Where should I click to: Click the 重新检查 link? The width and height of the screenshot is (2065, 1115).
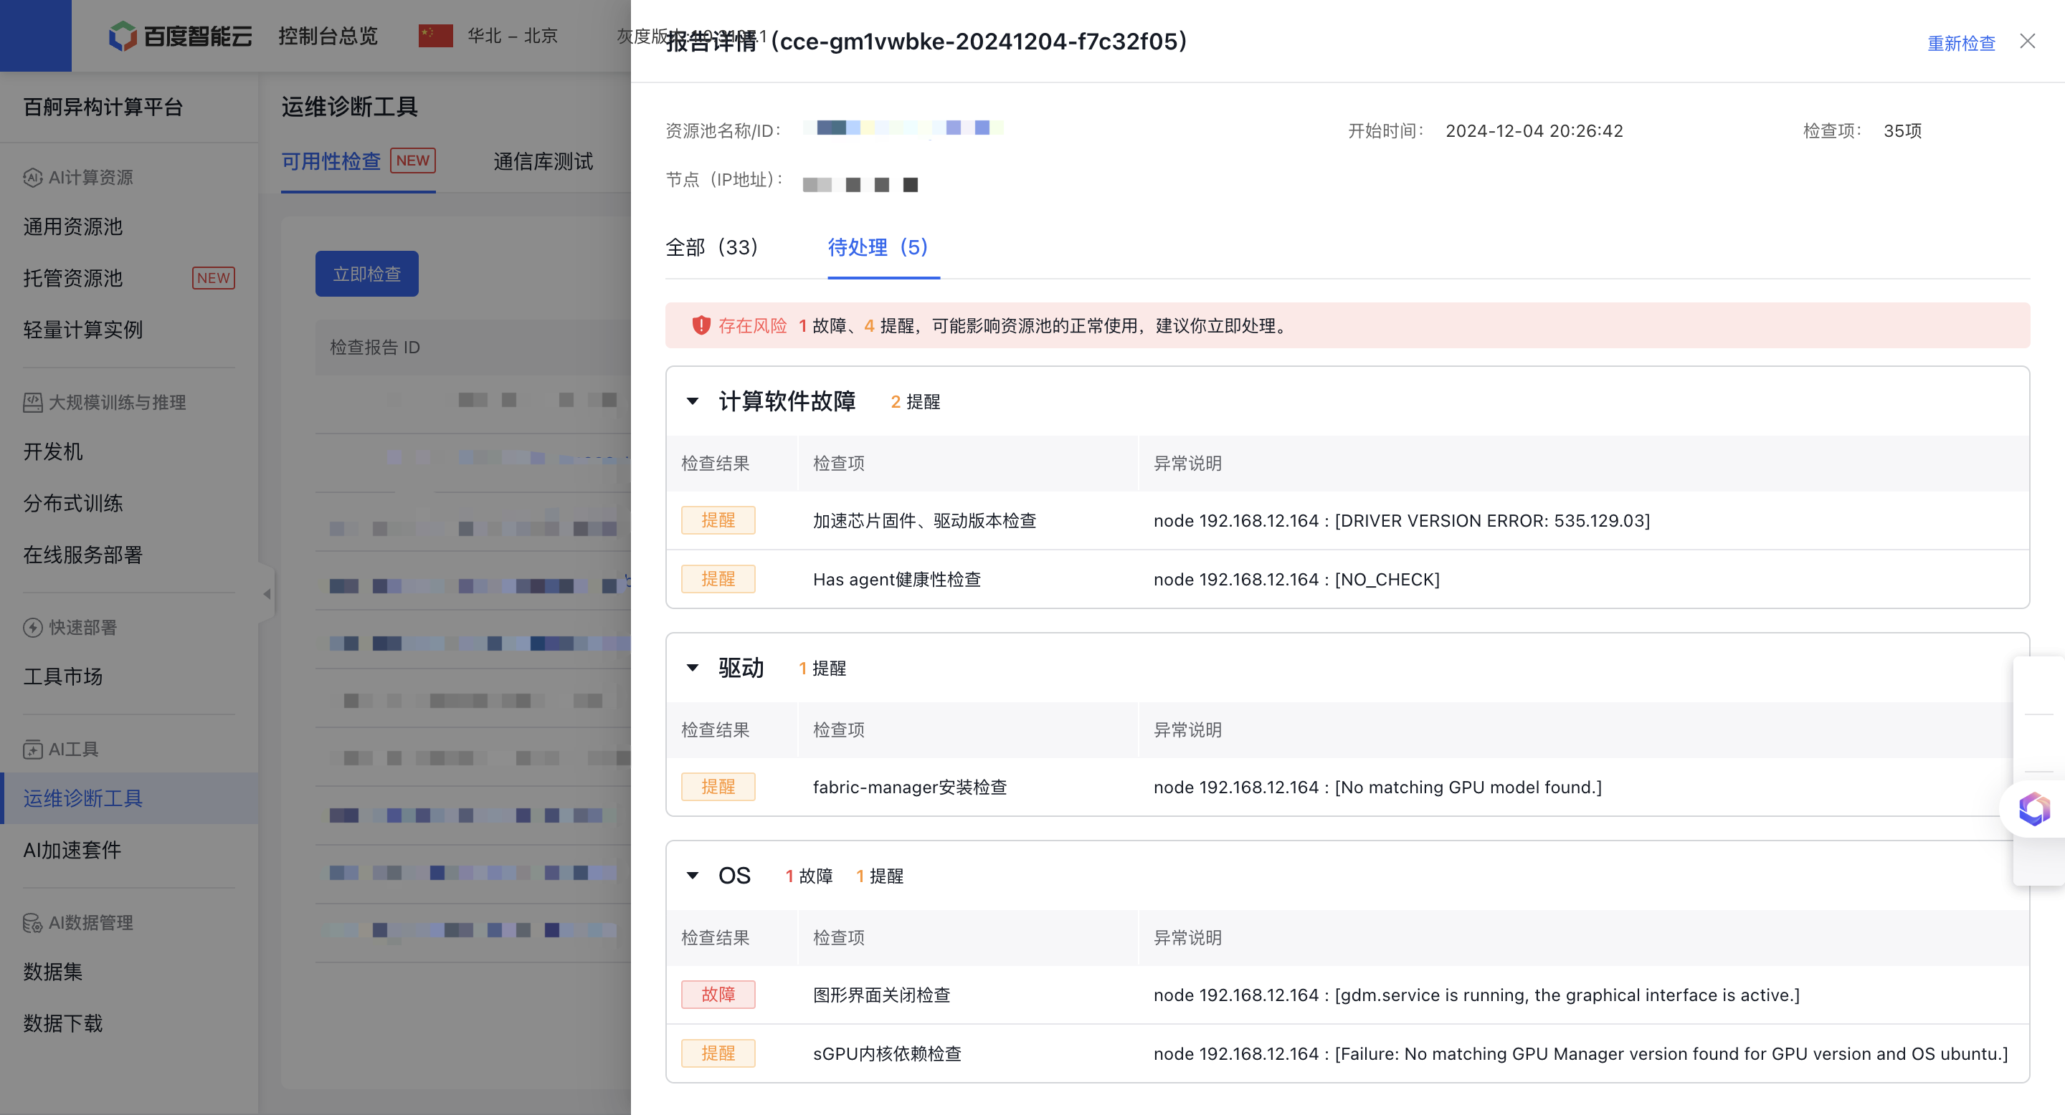(1961, 43)
